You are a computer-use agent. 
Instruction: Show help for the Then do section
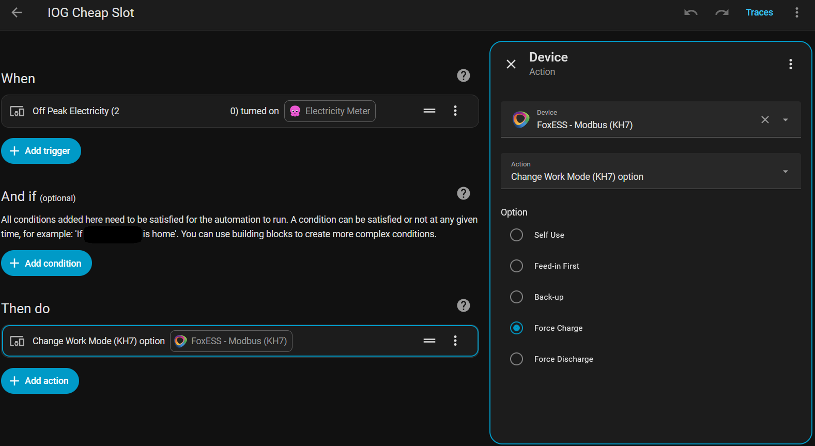click(464, 305)
